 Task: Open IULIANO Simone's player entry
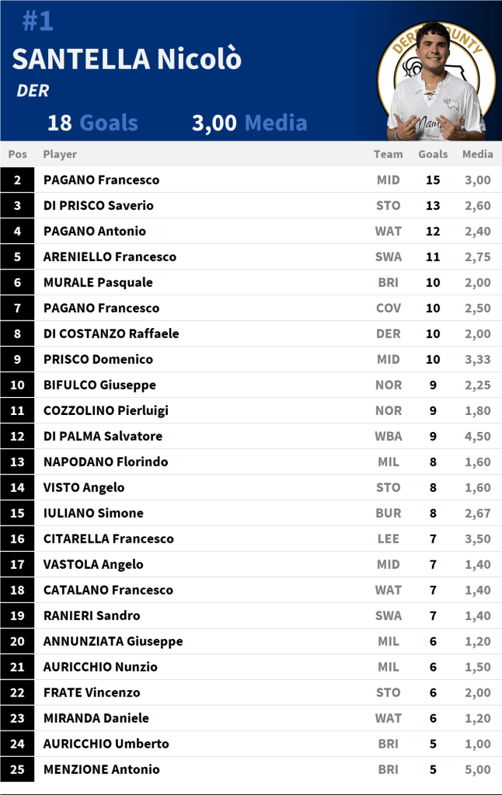93,513
